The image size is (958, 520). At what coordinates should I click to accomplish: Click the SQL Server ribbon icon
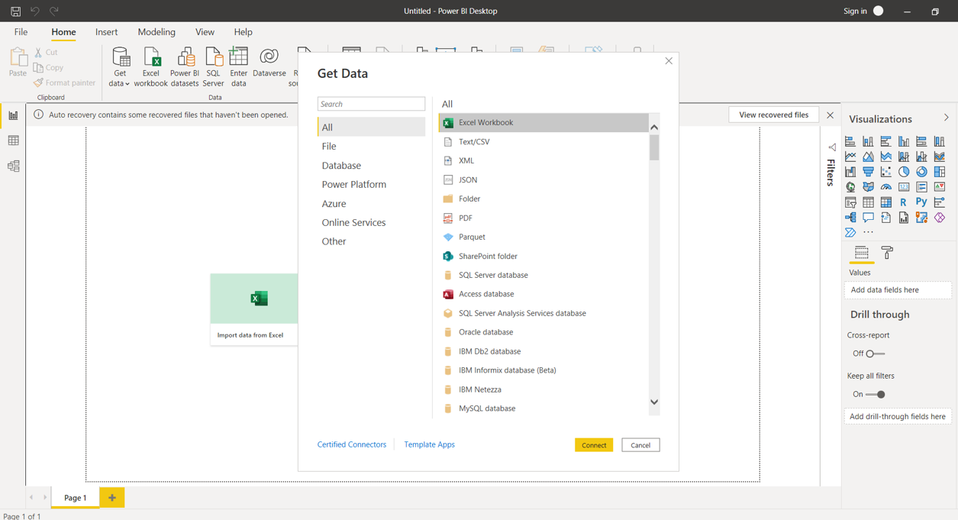point(214,67)
